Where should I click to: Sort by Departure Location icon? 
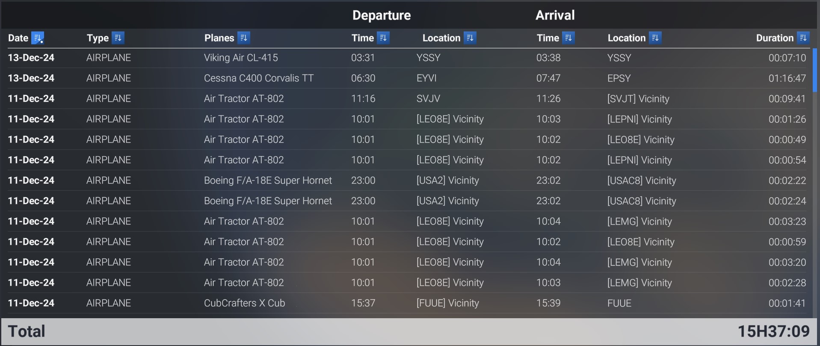click(x=470, y=38)
